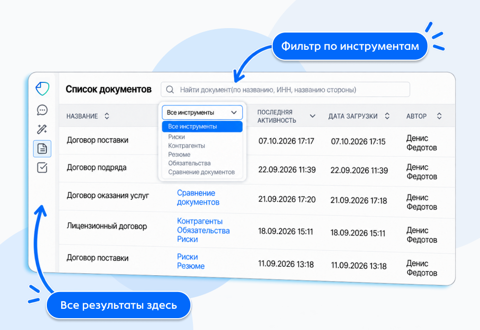Click upload date 07.10.2026 17:15

pyautogui.click(x=358, y=142)
